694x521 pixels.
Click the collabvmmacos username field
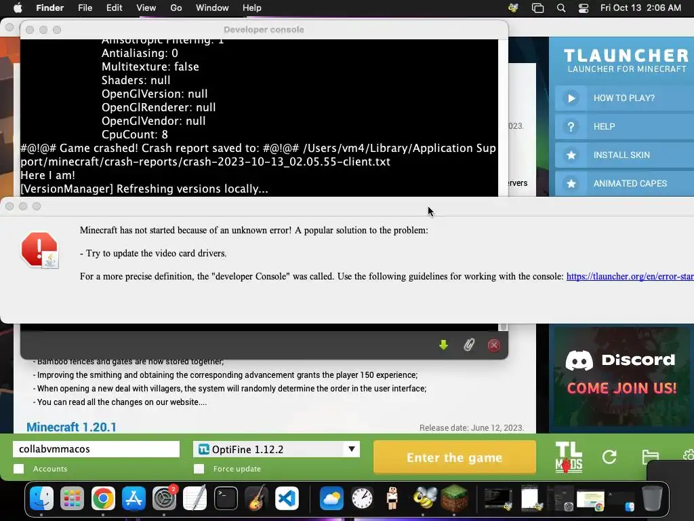[x=96, y=449]
